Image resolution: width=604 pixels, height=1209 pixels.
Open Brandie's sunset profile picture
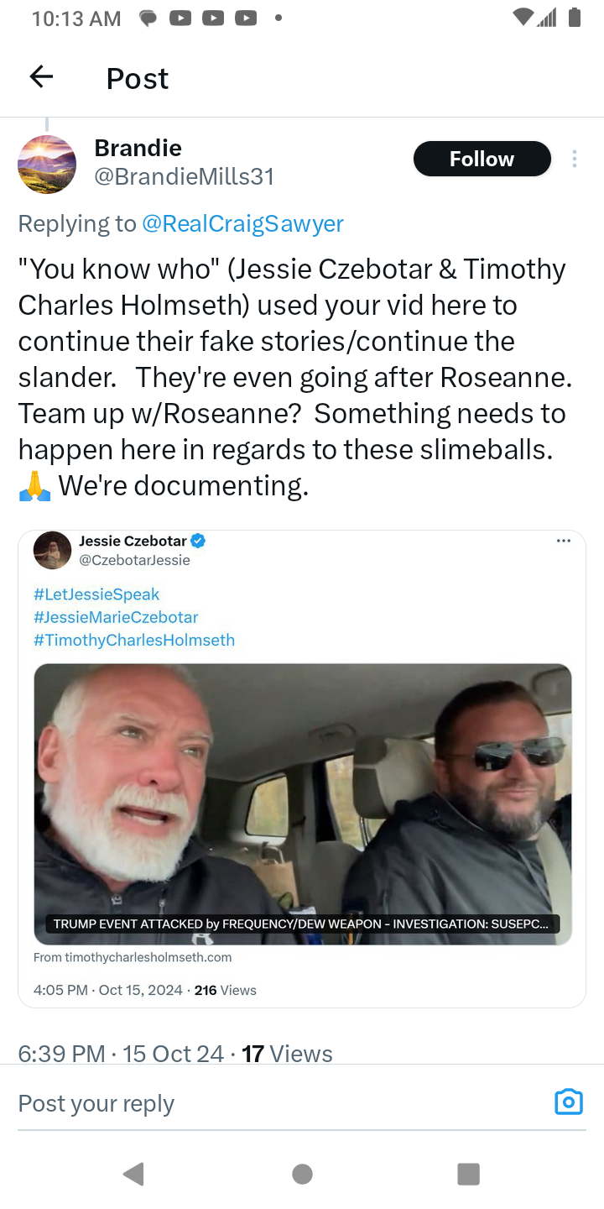[47, 165]
